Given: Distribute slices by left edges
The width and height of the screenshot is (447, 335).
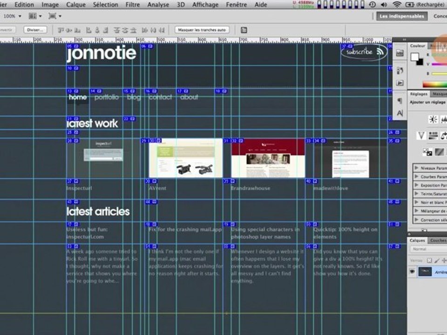Looking at the screenshot, I should coord(145,30).
